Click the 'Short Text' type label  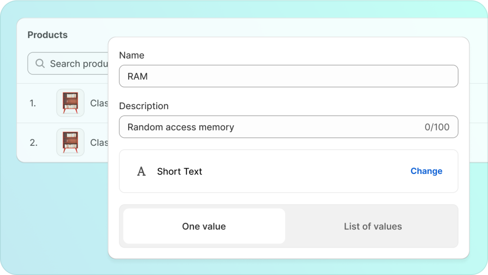click(x=180, y=172)
